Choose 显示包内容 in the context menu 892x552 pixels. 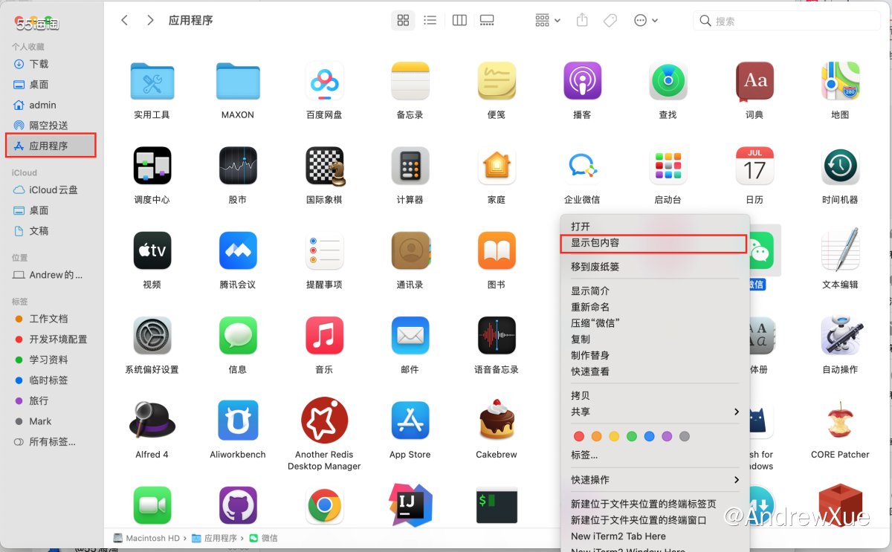654,243
